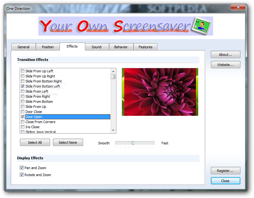
Task: Tick the Slide From Right checkbox
Action: tap(23, 96)
